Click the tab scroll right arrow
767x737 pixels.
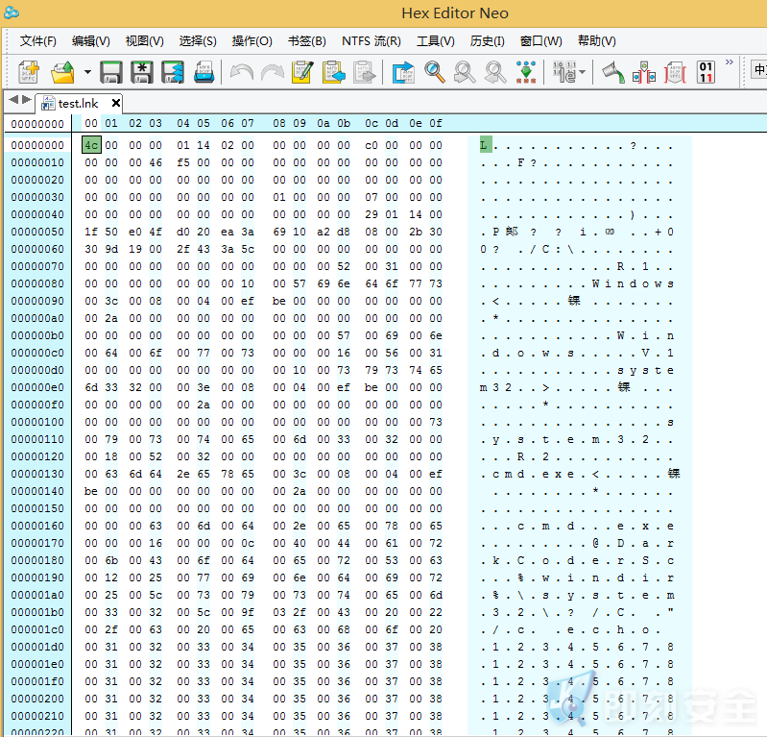pos(27,99)
